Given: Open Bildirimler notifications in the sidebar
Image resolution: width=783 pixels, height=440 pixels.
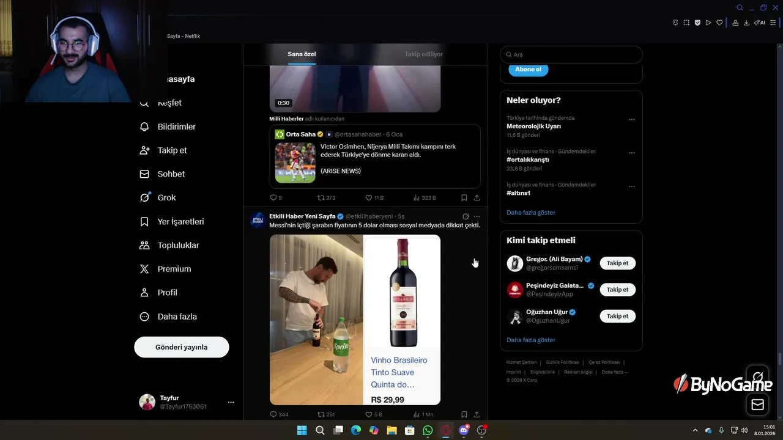Looking at the screenshot, I should 168,127.
